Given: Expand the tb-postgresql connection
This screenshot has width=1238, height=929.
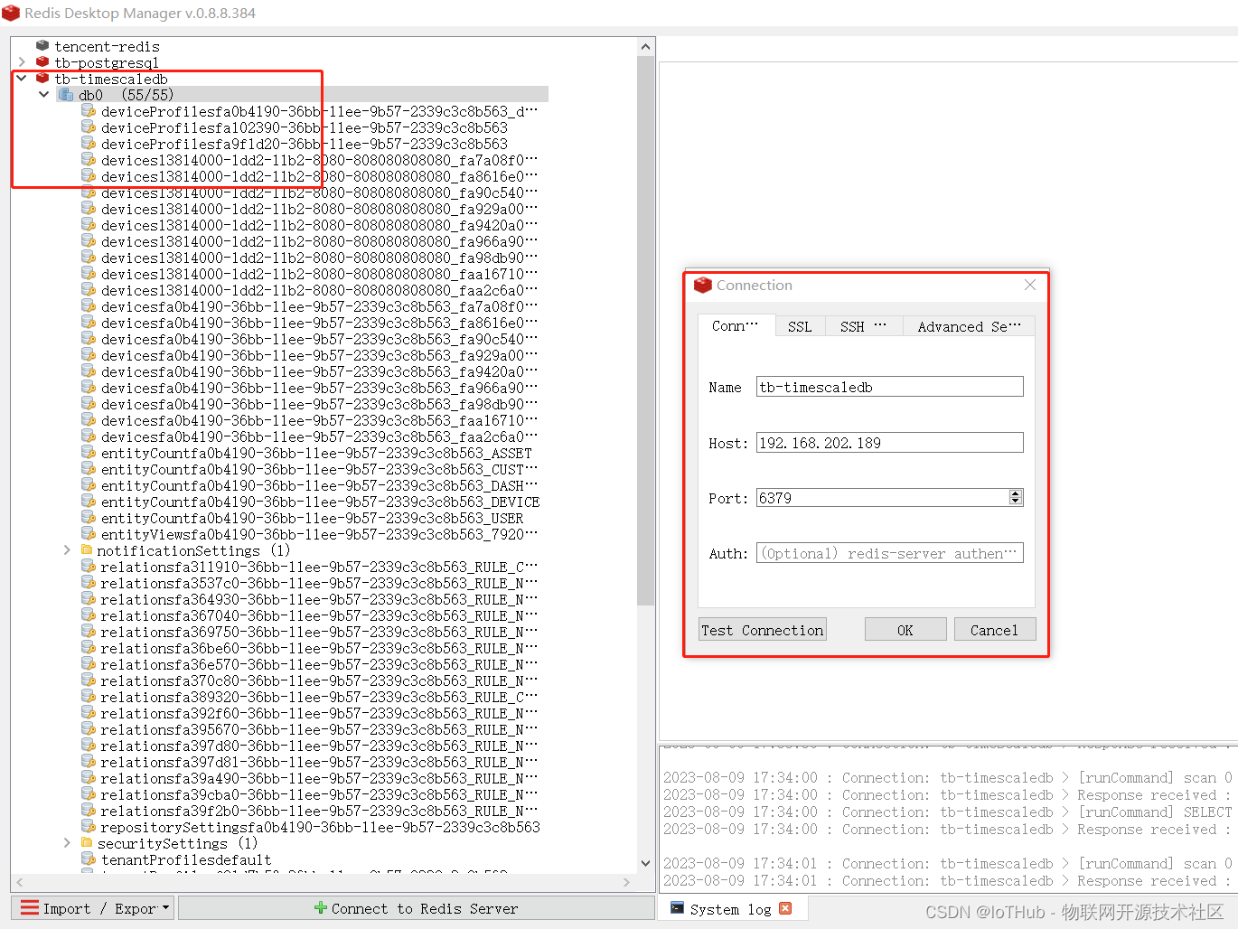Looking at the screenshot, I should pos(22,61).
